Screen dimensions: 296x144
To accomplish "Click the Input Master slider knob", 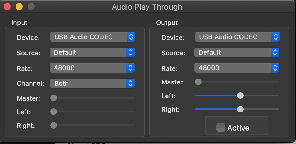I will pyautogui.click(x=54, y=98).
